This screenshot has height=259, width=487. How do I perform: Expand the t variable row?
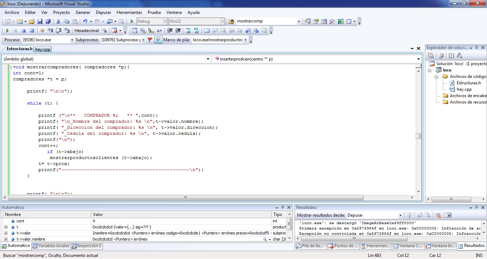pos(6,227)
